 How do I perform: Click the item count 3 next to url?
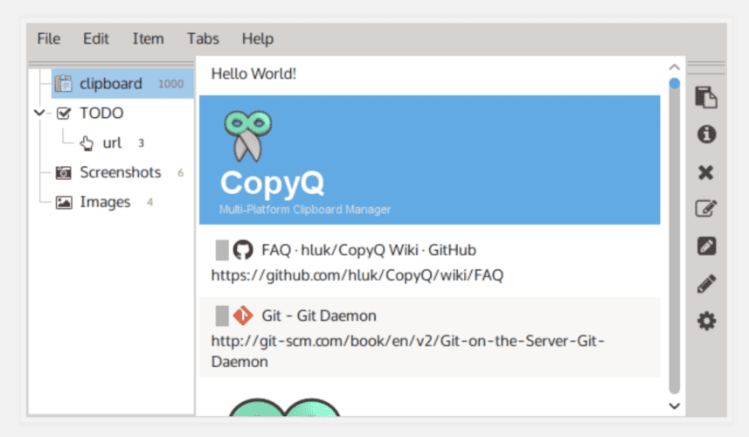click(x=141, y=143)
